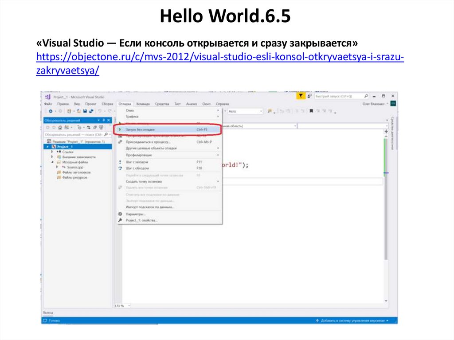
Task: Select Импорт подсказок по данным entry
Action: (168, 207)
